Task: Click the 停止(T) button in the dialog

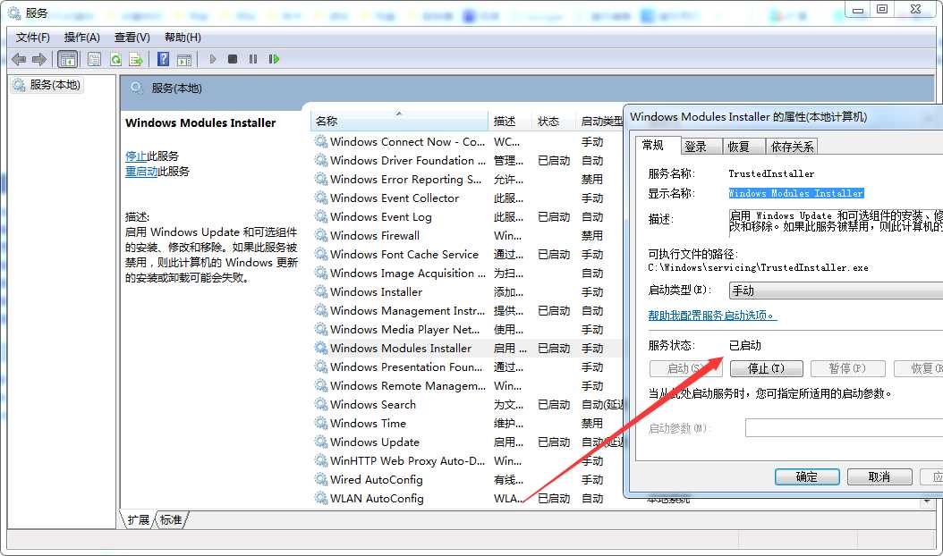Action: click(766, 368)
